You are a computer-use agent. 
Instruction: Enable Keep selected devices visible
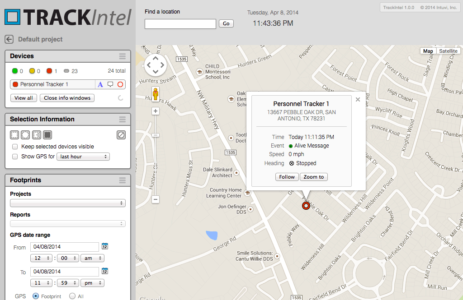pyautogui.click(x=15, y=147)
